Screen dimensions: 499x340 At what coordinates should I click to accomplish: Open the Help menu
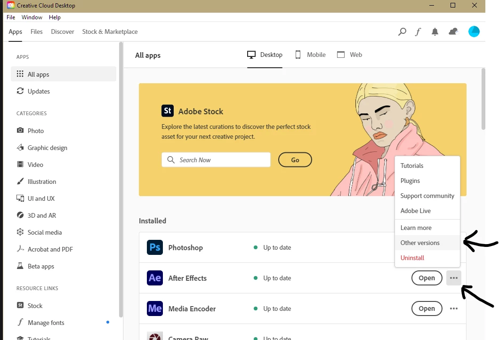coord(55,17)
